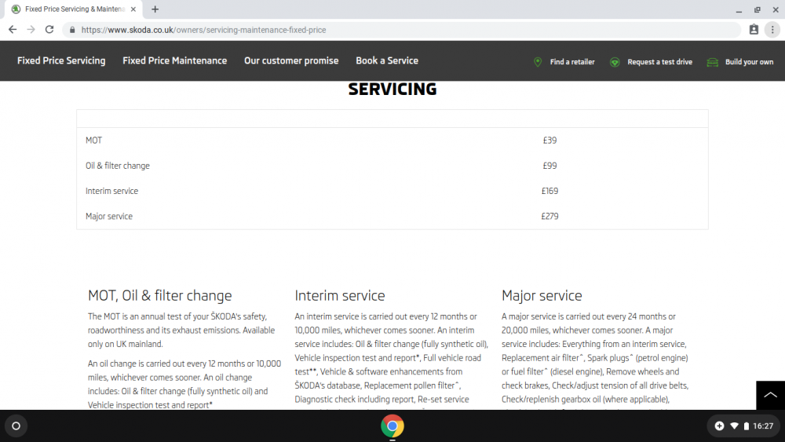The height and width of the screenshot is (442, 785).
Task: Open system tray at 16:27 clock
Action: [763, 426]
